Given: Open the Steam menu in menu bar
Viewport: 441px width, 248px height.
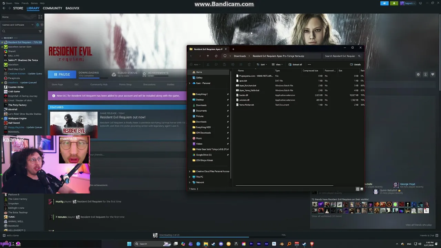Looking at the screenshot, I should (8, 3).
